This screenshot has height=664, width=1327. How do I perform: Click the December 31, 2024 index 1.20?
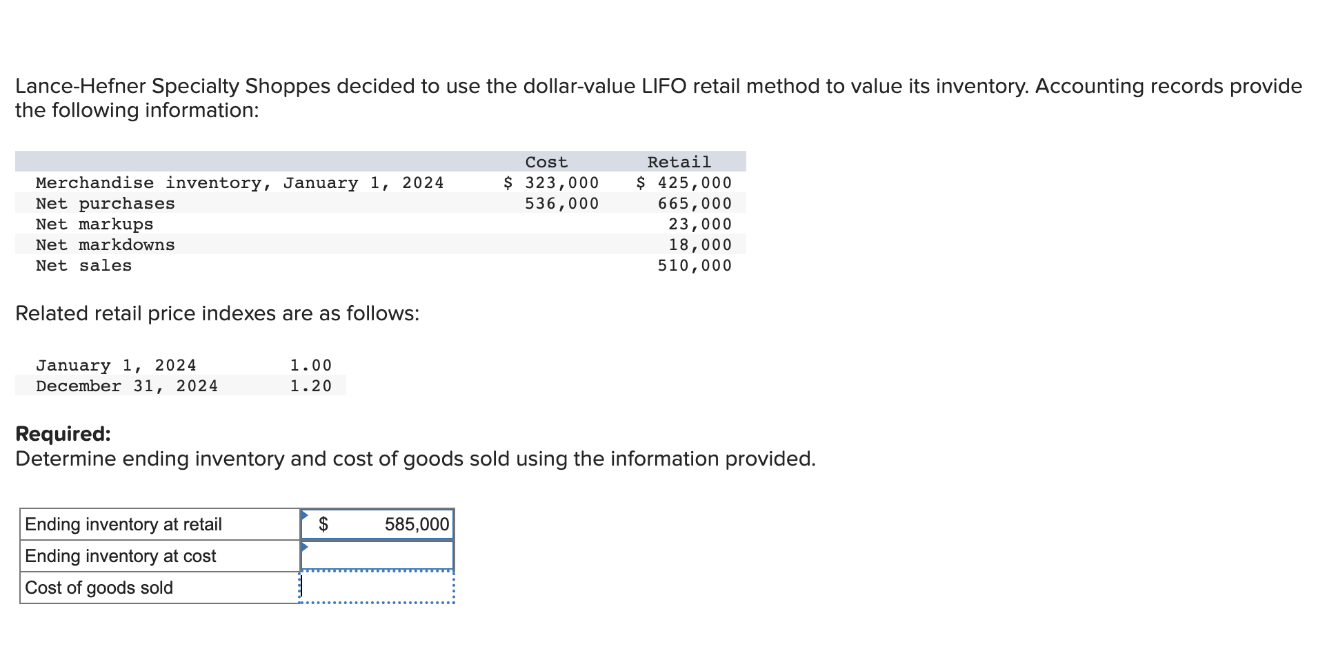[x=310, y=386]
